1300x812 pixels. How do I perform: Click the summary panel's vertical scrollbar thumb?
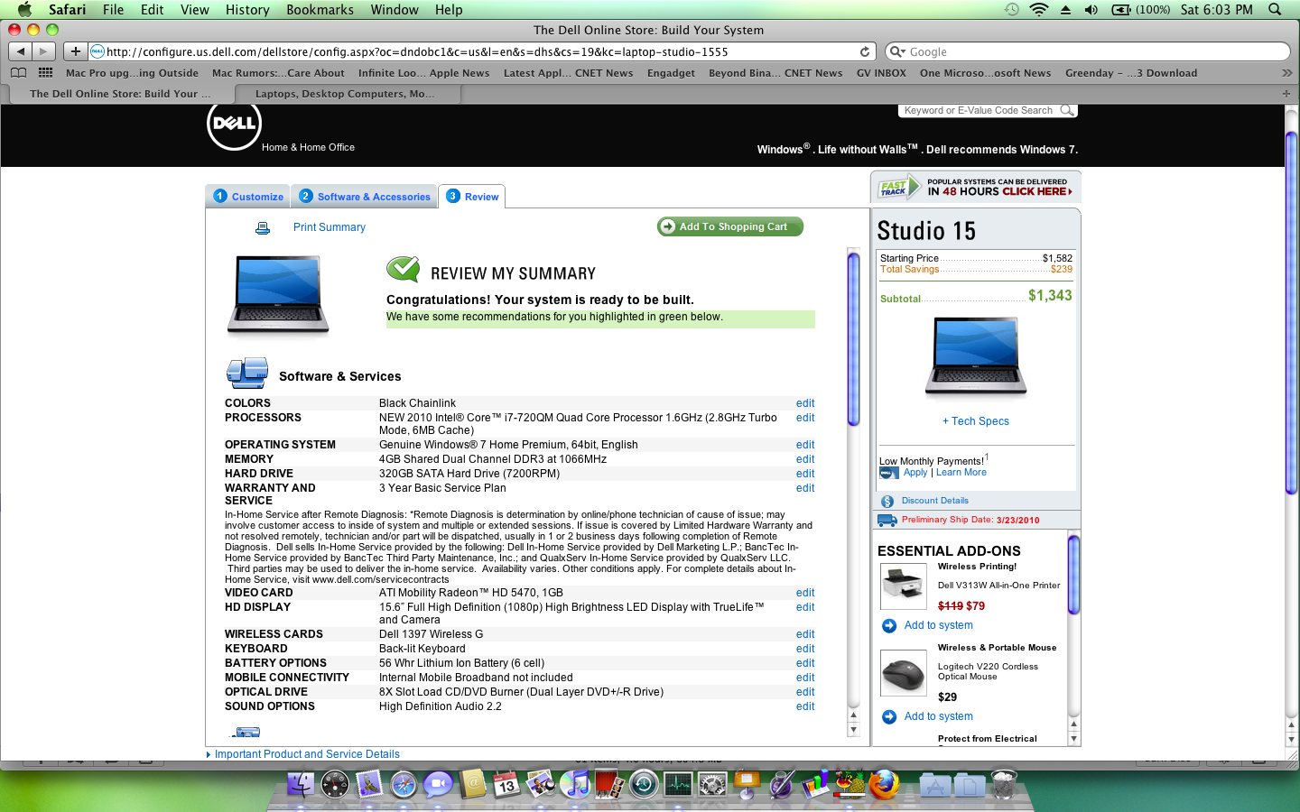pyautogui.click(x=853, y=338)
